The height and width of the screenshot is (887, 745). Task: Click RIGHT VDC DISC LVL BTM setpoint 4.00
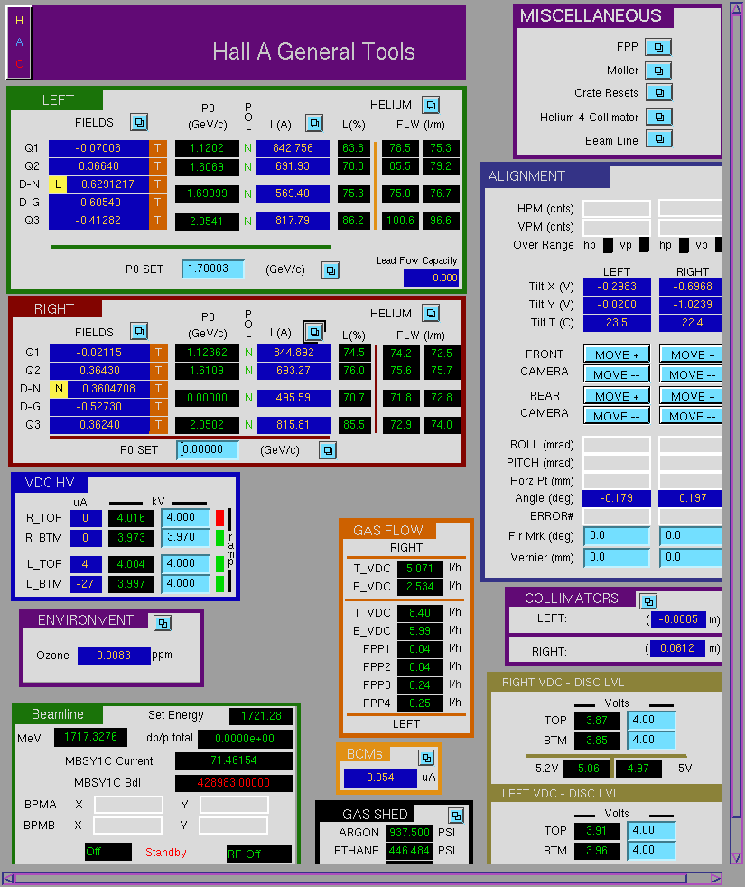click(x=651, y=740)
